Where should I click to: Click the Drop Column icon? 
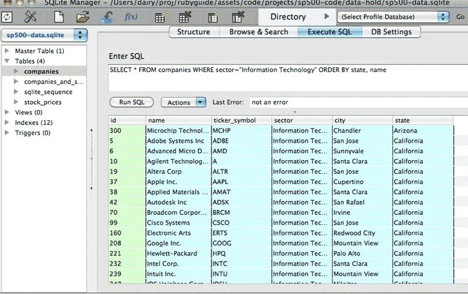pos(238,17)
